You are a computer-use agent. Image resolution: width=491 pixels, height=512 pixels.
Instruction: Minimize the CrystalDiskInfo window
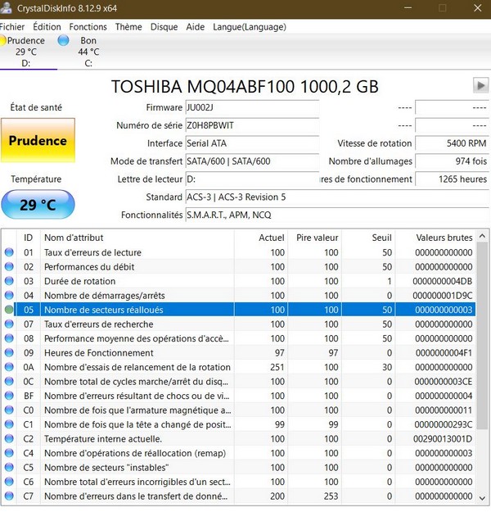408,8
